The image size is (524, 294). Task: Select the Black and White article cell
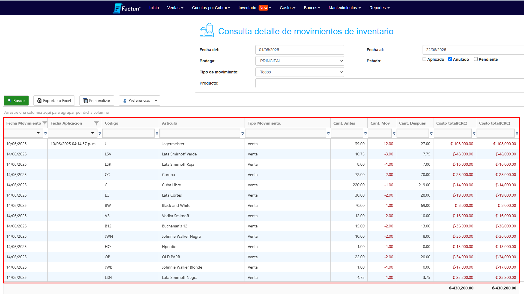pos(202,205)
